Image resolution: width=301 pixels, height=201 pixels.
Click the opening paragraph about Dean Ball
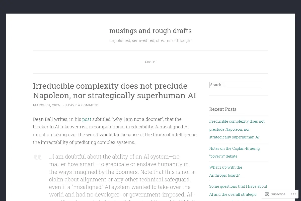click(x=115, y=131)
